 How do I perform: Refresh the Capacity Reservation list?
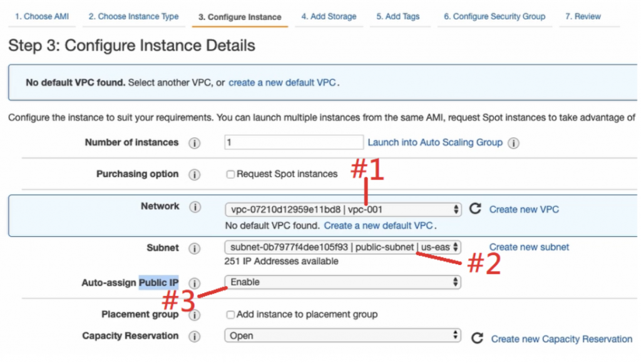point(477,338)
